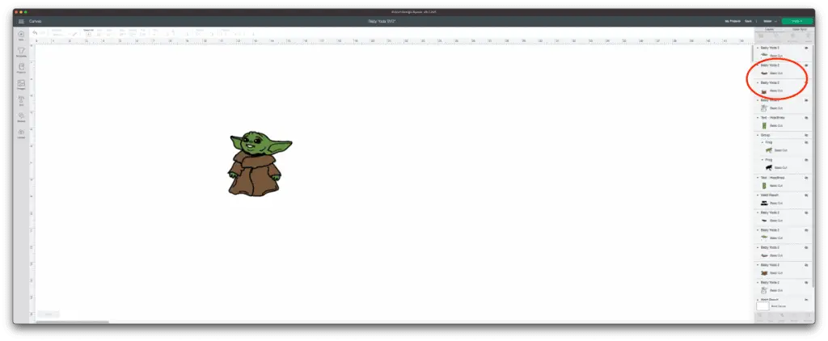This screenshot has height=341, width=828.
Task: Click the Group icon atop Layers panel
Action: tap(761, 36)
